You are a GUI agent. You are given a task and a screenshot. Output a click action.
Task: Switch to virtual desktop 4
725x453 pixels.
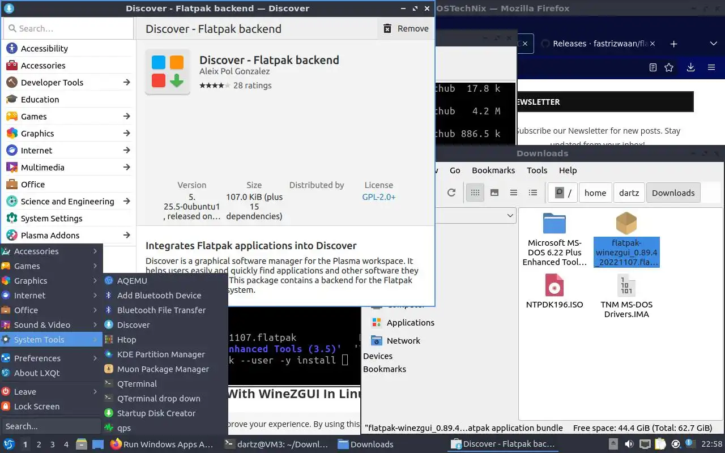click(x=66, y=445)
